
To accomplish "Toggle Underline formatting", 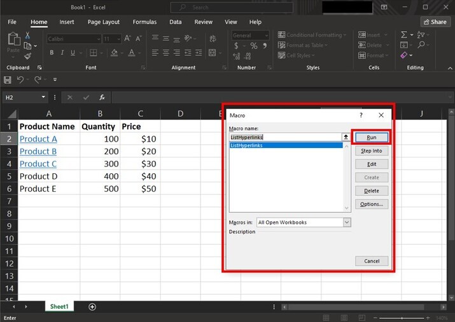I will click(73, 53).
